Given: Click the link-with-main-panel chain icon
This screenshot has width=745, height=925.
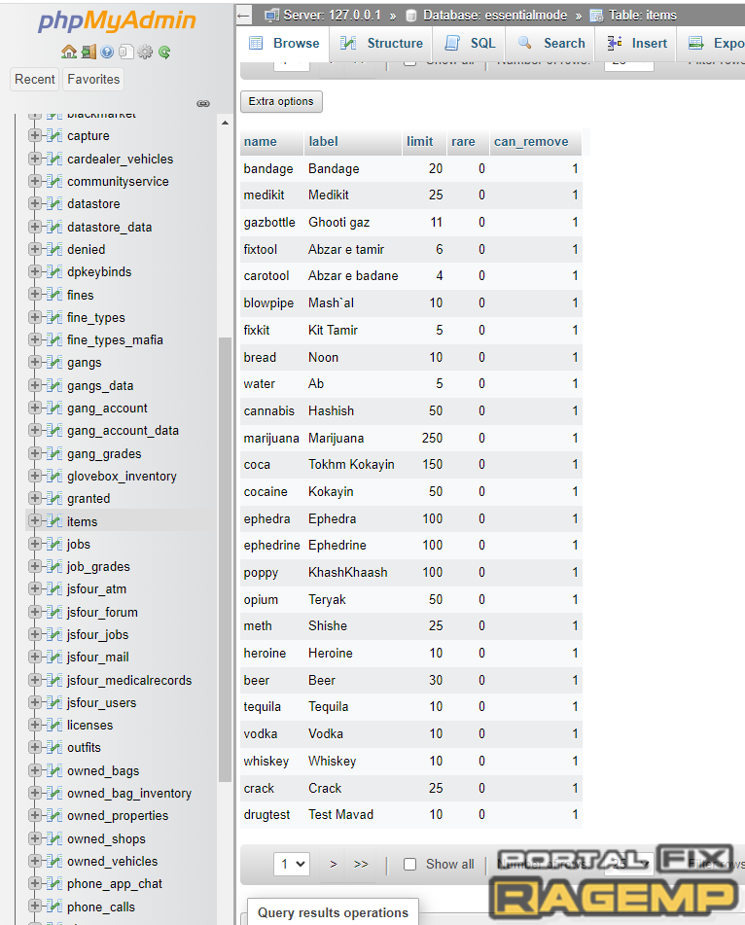Looking at the screenshot, I should (x=203, y=103).
